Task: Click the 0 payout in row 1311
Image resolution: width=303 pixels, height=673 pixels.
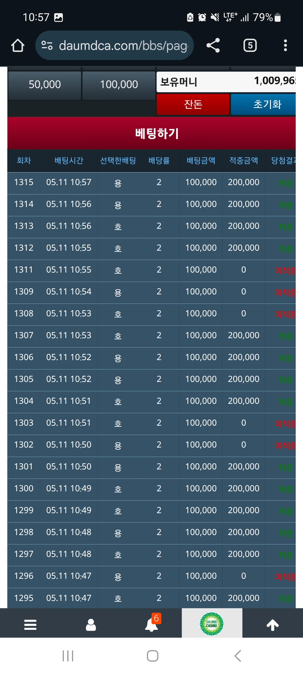Action: (x=244, y=270)
